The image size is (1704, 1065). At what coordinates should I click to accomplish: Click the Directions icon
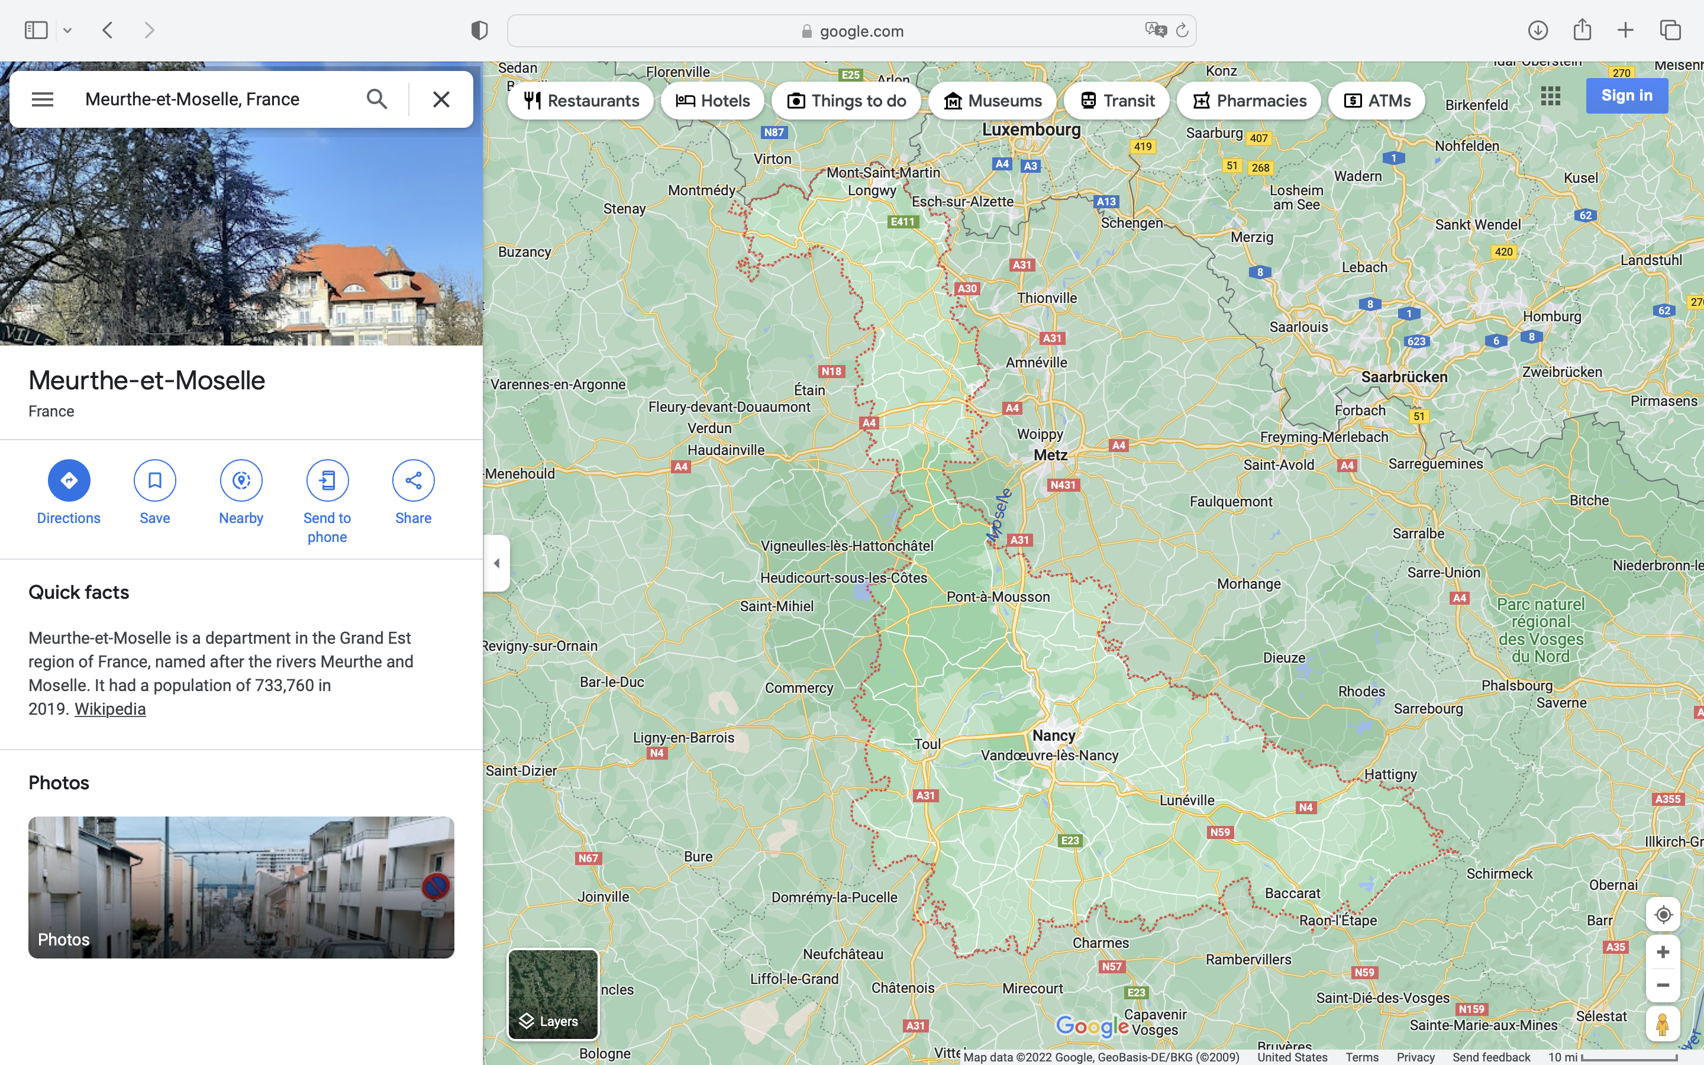coord(68,480)
